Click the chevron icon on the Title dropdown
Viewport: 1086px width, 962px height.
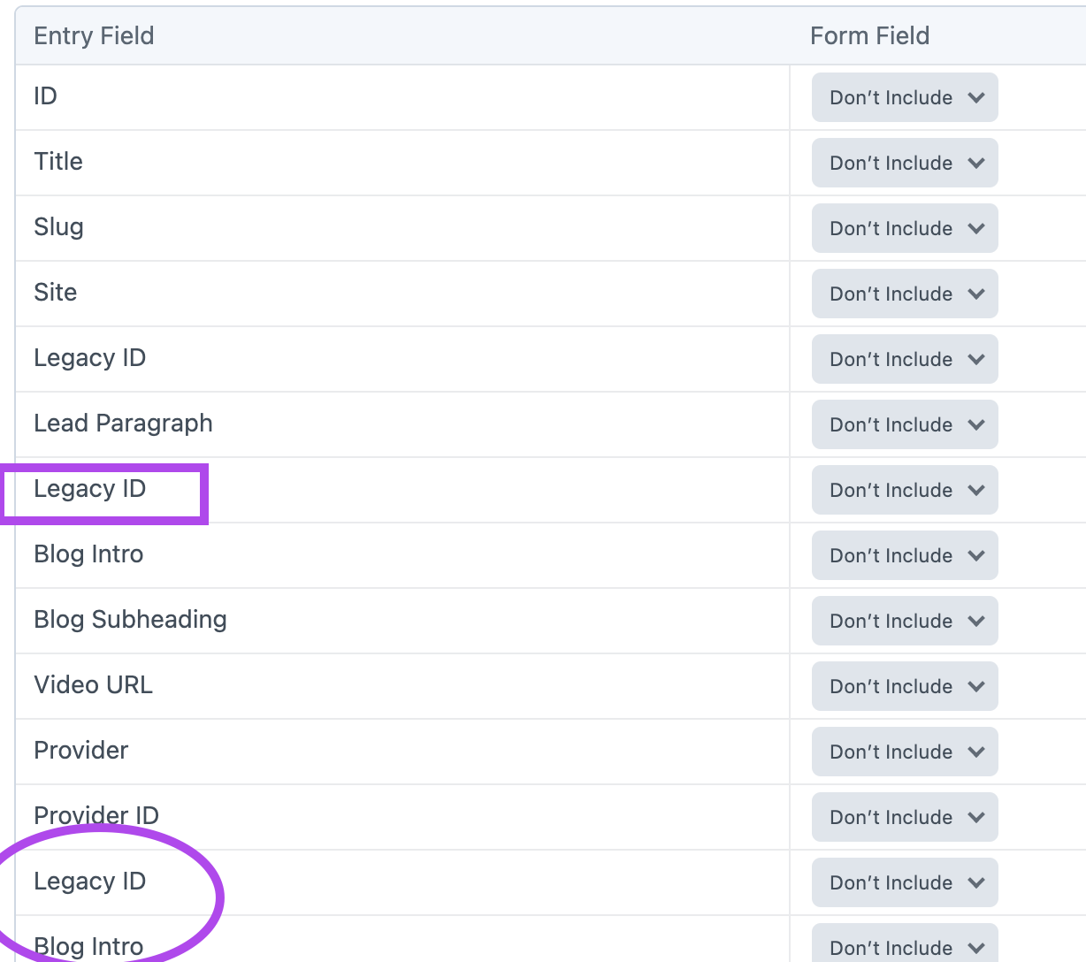click(977, 163)
